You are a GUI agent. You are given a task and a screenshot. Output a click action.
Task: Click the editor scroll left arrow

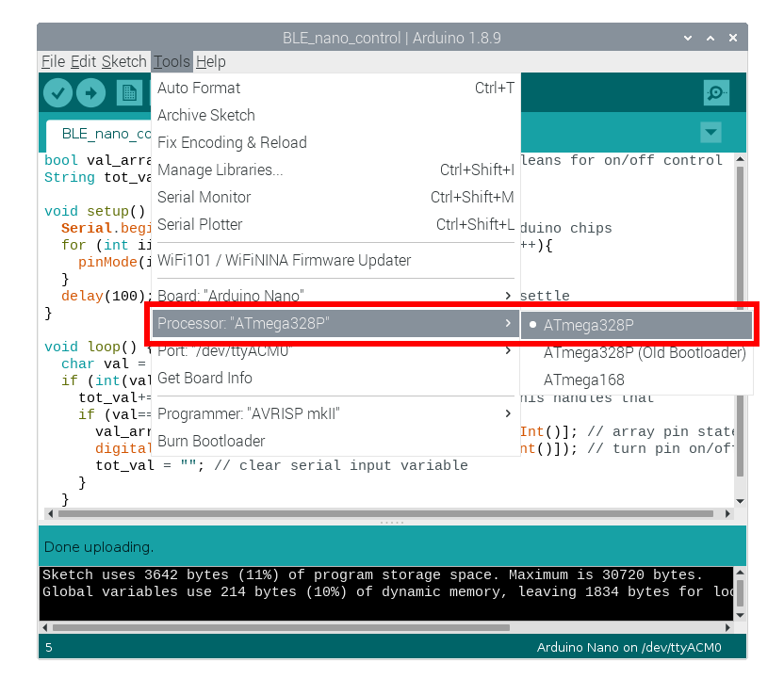click(50, 513)
